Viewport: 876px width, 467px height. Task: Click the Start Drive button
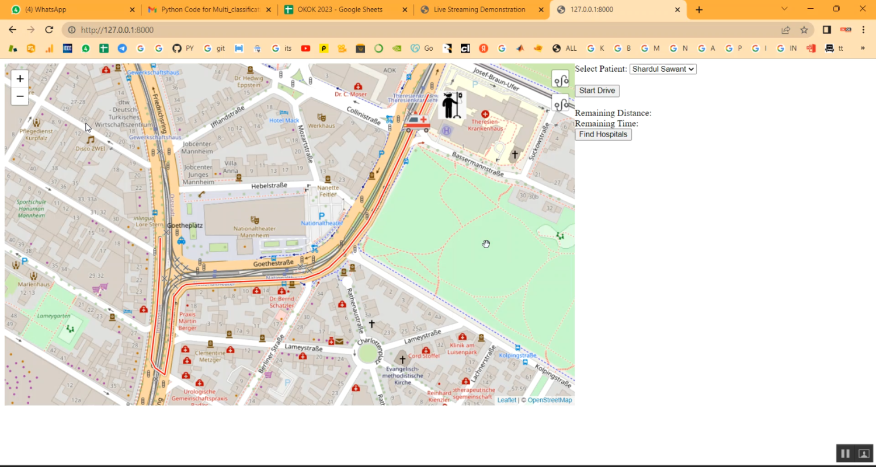tap(596, 90)
